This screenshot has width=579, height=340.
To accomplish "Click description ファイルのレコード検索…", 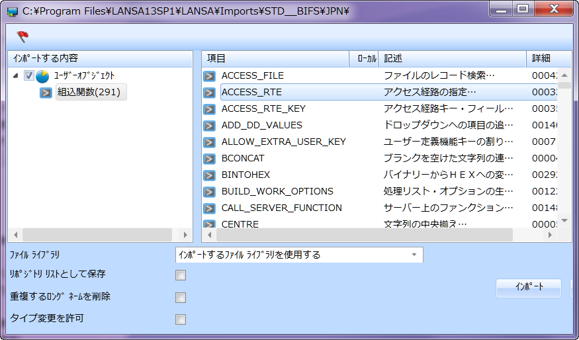I will tap(439, 75).
